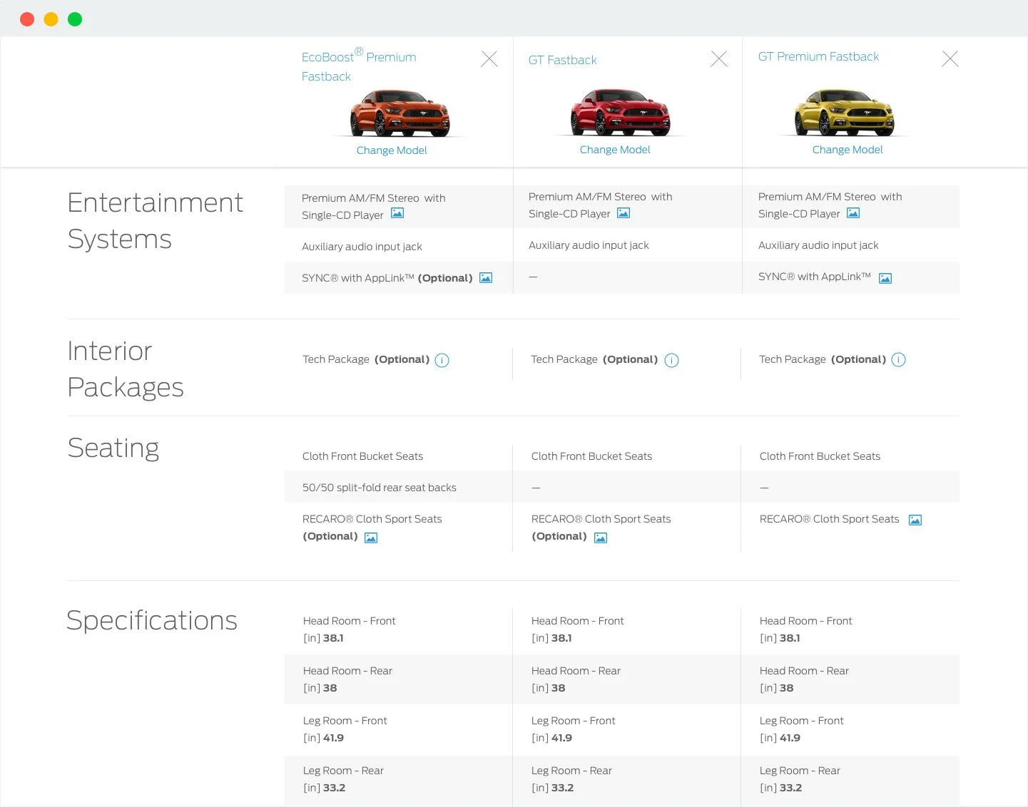The image size is (1028, 807).
Task: Click 50/50 split-fold rear seat backs text
Action: [x=379, y=488]
